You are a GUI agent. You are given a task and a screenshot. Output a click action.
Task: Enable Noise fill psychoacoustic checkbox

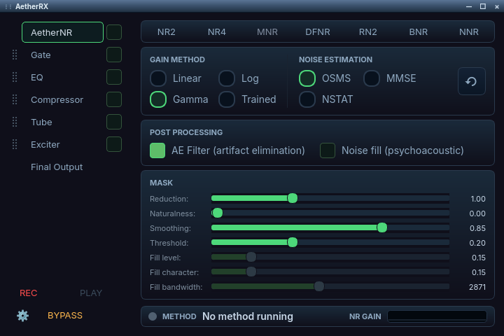click(x=328, y=150)
